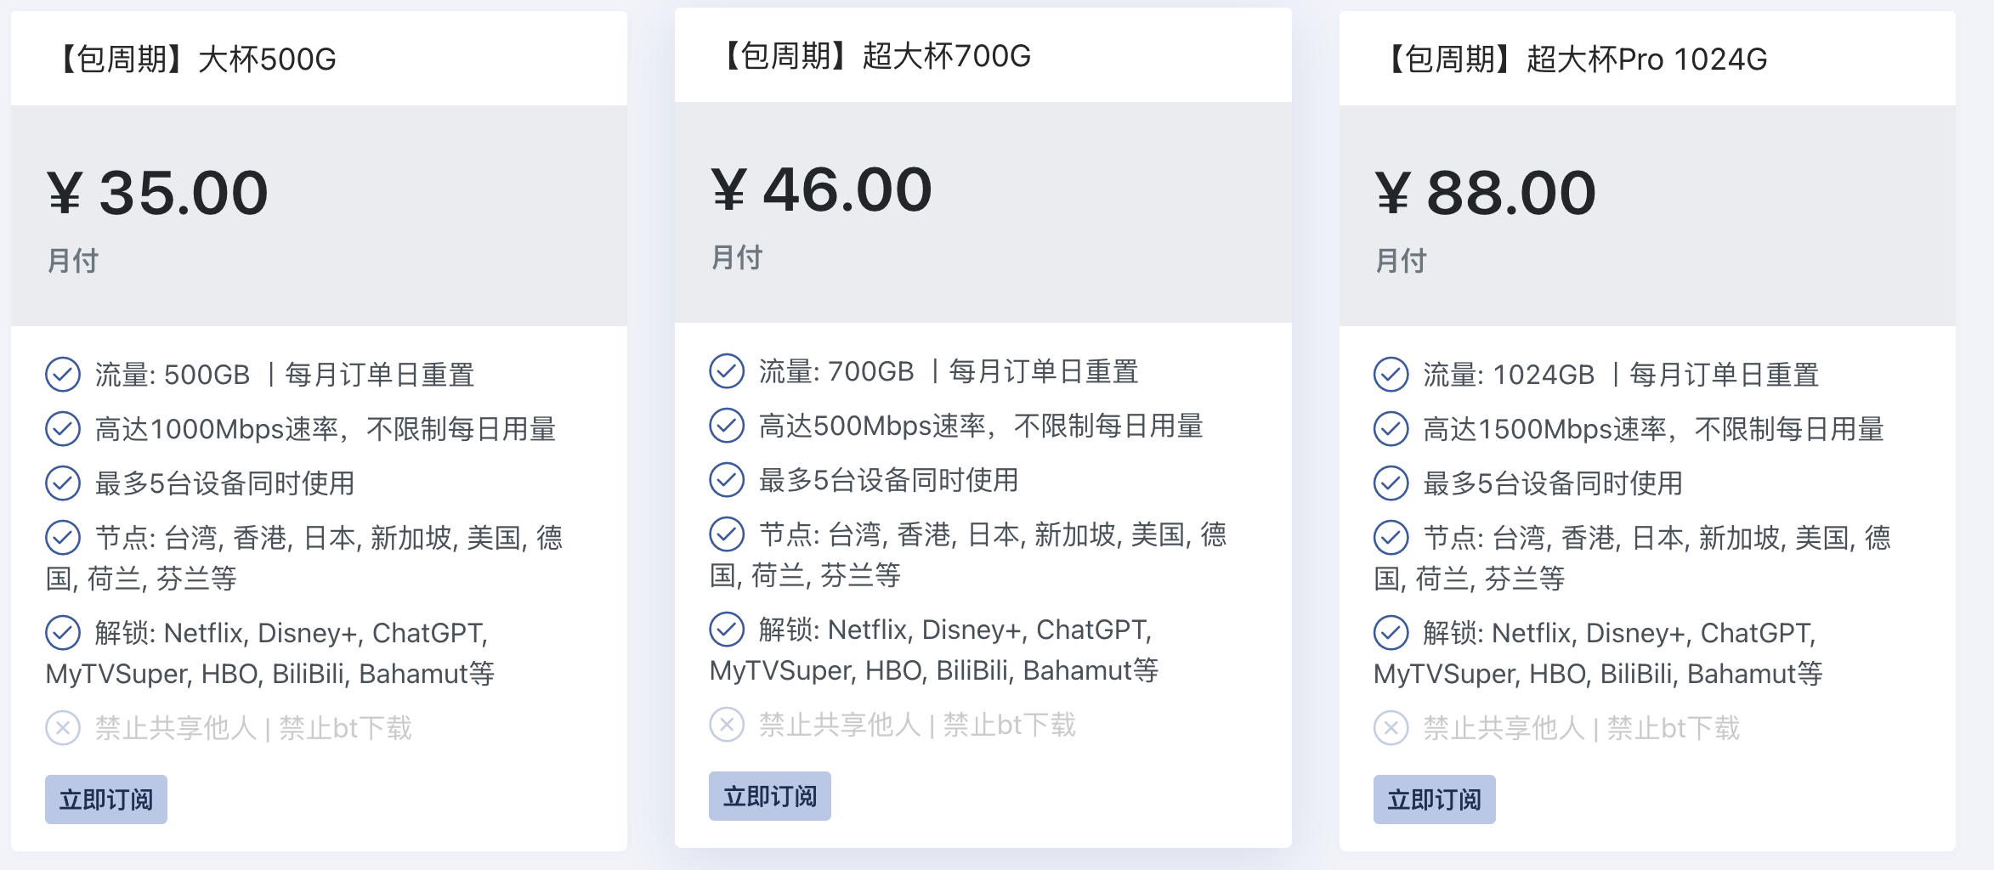Click the X icon in the 超大杯Pro 1024G plan
The width and height of the screenshot is (1994, 870).
click(1391, 728)
